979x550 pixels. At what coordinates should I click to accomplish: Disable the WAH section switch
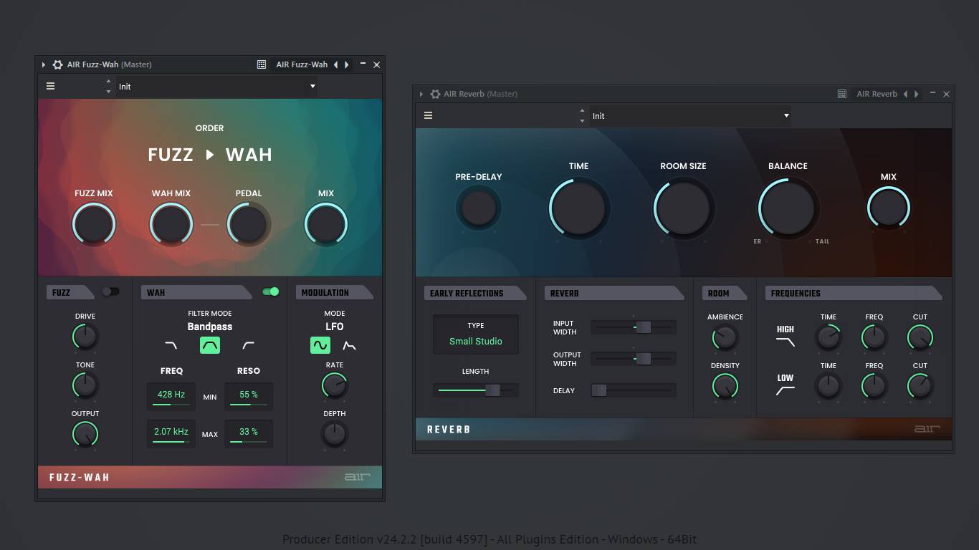click(271, 291)
